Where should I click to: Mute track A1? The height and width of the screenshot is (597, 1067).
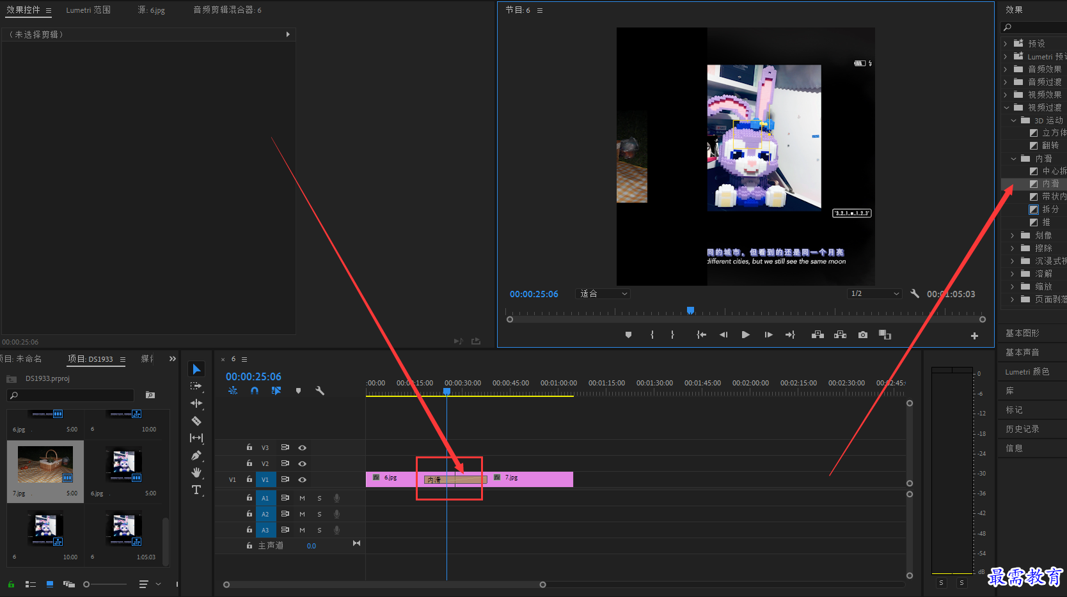tap(303, 499)
